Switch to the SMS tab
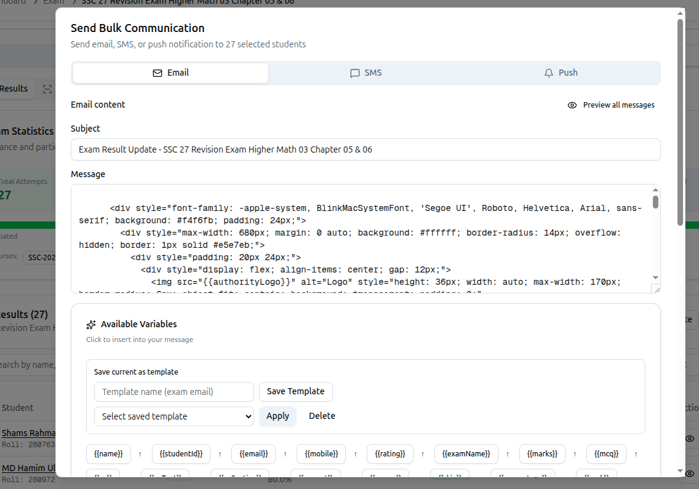Screen dimensions: 699x489 [x=366, y=73]
